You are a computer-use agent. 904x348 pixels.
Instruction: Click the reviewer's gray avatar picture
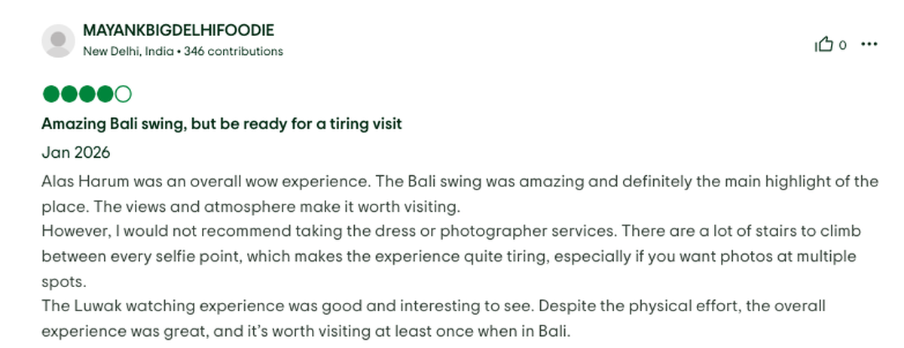(x=58, y=41)
